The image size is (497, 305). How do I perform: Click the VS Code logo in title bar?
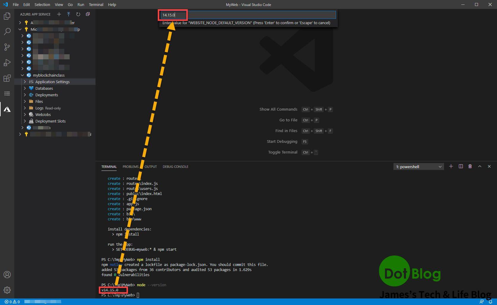point(5,4)
